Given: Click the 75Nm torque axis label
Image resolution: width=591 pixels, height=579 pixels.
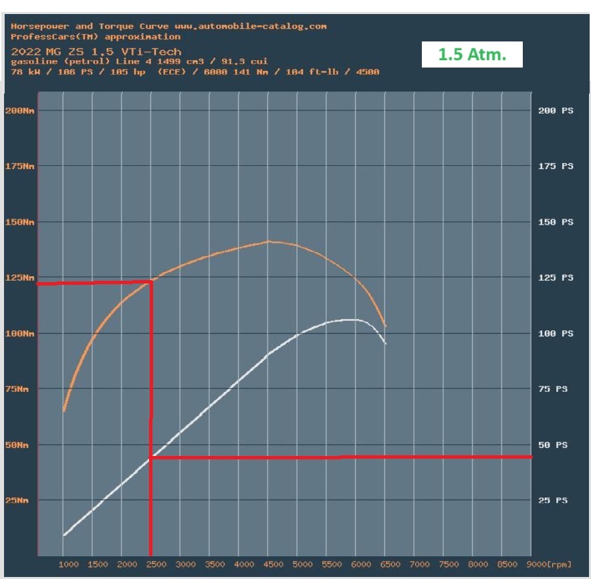Looking at the screenshot, I should click(x=17, y=388).
